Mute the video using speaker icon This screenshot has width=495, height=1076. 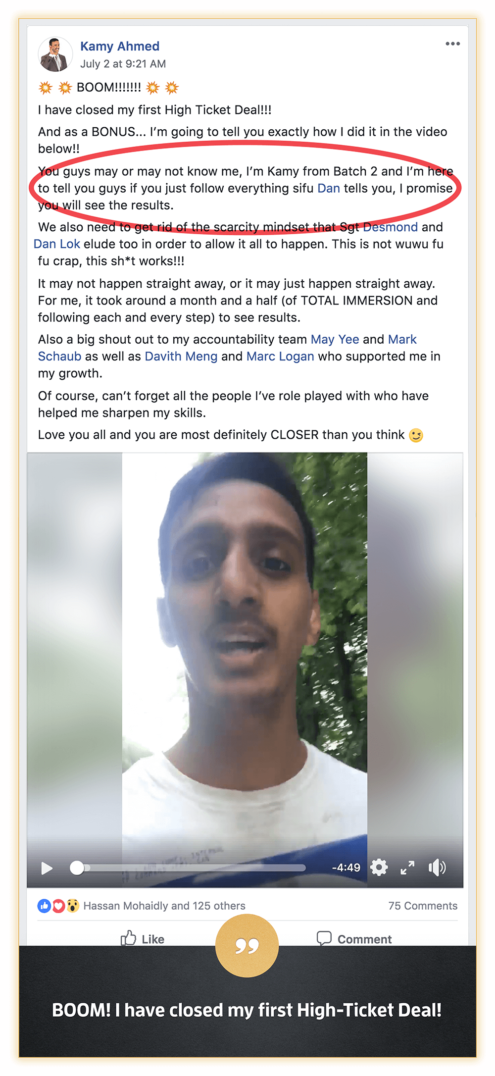pyautogui.click(x=437, y=868)
